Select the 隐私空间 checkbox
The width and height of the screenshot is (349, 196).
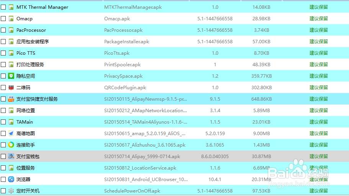3,76
